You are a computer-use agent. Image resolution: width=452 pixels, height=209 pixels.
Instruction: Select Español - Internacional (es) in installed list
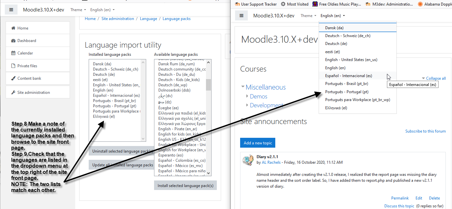(x=116, y=95)
